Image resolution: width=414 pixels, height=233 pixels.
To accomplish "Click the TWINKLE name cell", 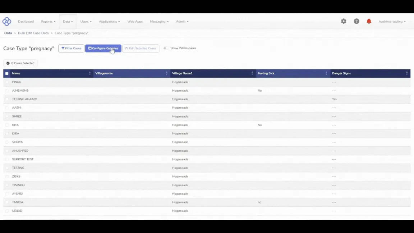I will (19, 185).
